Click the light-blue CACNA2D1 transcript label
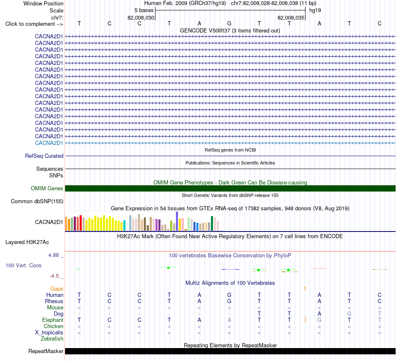The height and width of the screenshot is (361, 396). pos(49,143)
